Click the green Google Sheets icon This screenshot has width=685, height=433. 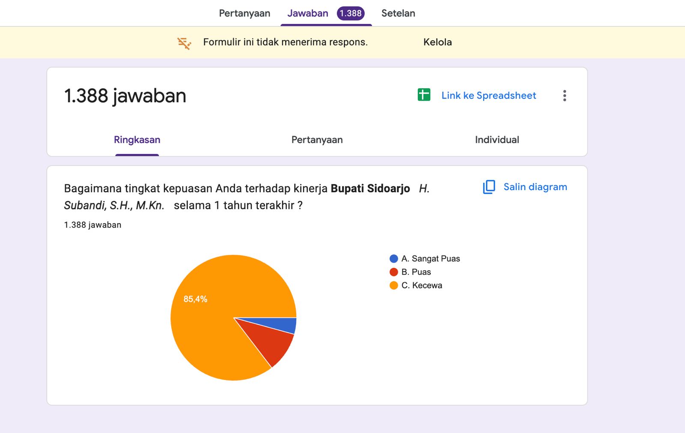424,95
